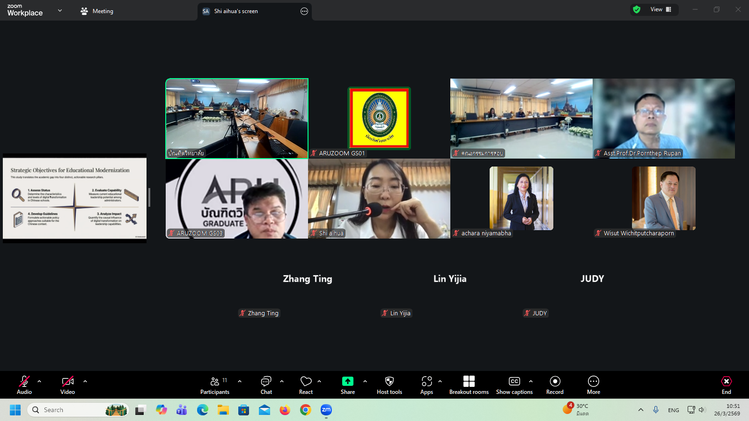Screen dimensions: 749x421
Task: Turn on camera with Video button
Action: 67,385
